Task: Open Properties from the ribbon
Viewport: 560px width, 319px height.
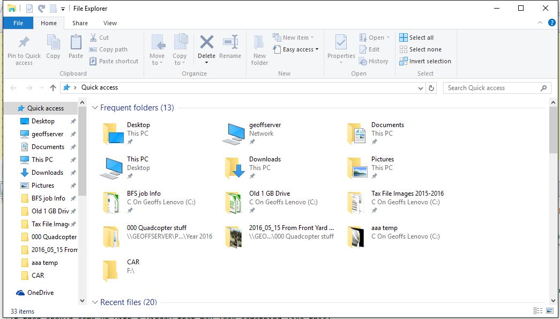Action: [x=341, y=44]
